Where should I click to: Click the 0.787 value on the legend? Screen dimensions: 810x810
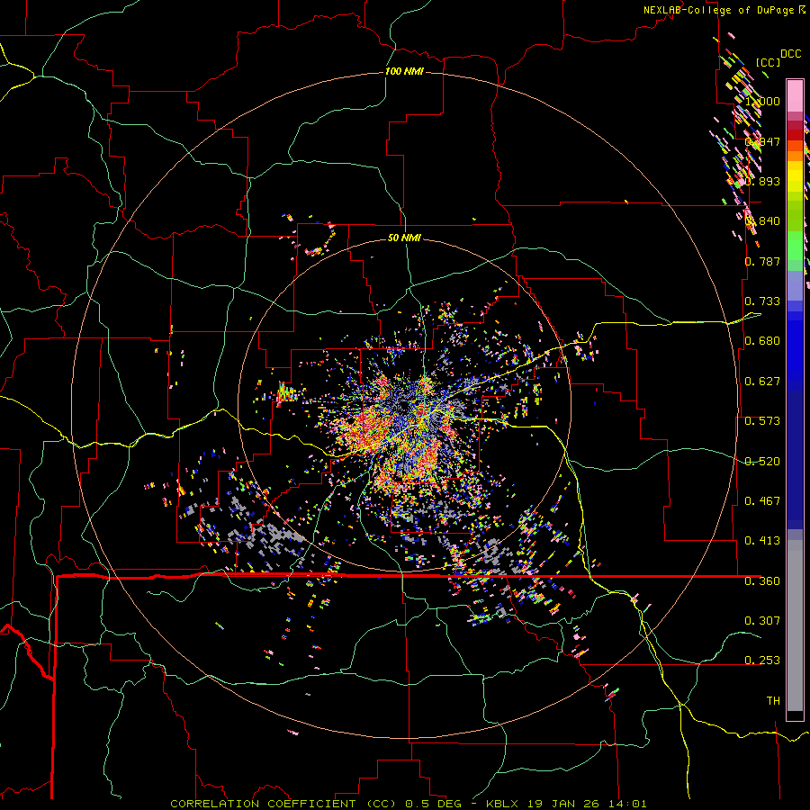[x=762, y=261]
